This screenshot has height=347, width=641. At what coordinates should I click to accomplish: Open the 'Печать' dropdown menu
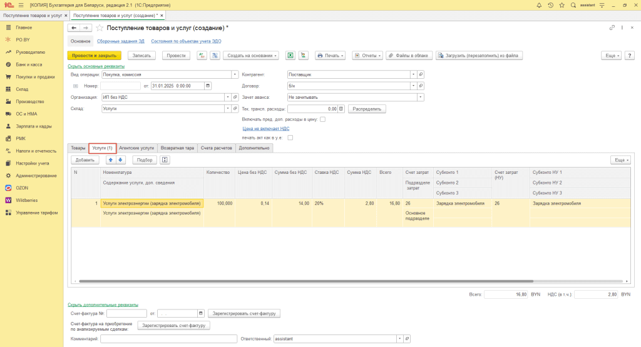[330, 55]
